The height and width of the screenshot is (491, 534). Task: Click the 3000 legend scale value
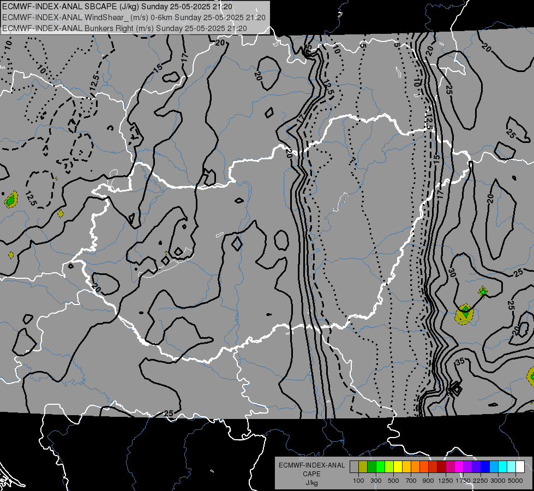tap(498, 481)
